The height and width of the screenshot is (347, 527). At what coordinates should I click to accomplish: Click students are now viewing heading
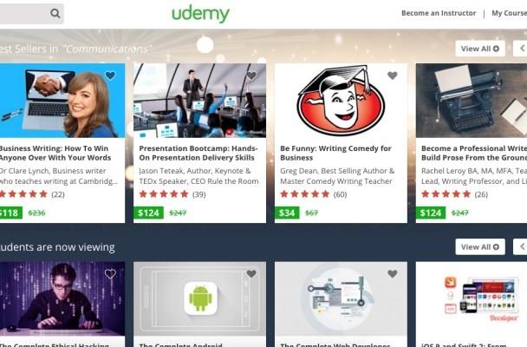coord(57,247)
